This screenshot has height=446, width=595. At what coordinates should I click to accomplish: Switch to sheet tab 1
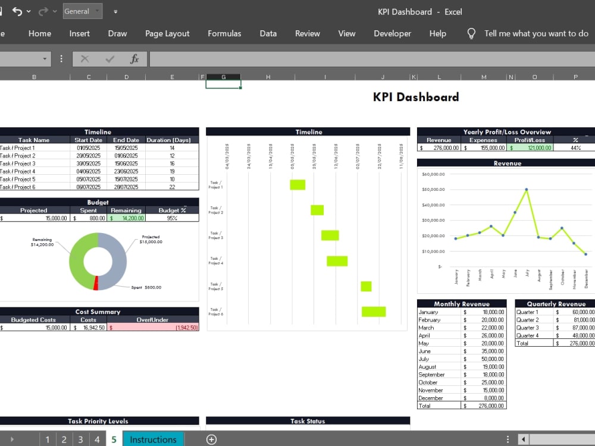point(48,439)
